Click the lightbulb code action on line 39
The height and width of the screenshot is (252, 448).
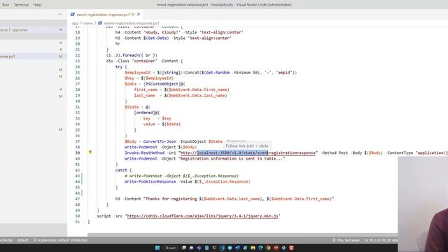pos(90,153)
